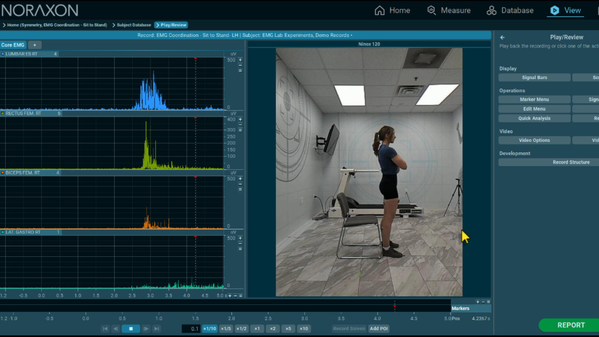Image resolution: width=599 pixels, height=337 pixels.
Task: Set playback speed to x1/5
Action: 226,329
